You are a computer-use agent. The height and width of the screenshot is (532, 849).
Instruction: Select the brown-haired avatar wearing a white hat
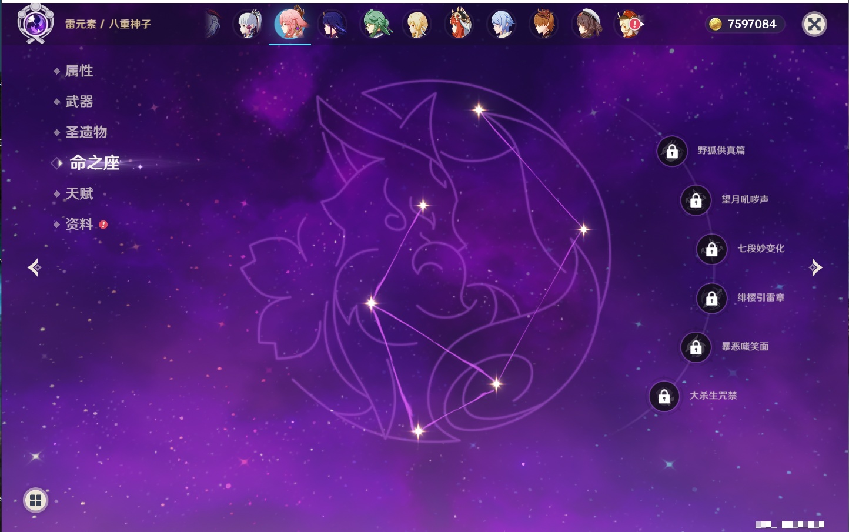tap(587, 25)
